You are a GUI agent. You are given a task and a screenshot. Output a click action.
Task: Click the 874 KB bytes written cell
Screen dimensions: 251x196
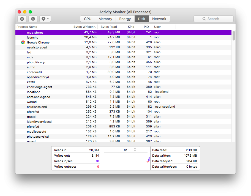click(x=91, y=82)
